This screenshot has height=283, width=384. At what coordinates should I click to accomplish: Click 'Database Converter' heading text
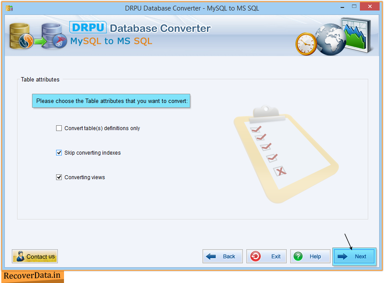pyautogui.click(x=160, y=28)
